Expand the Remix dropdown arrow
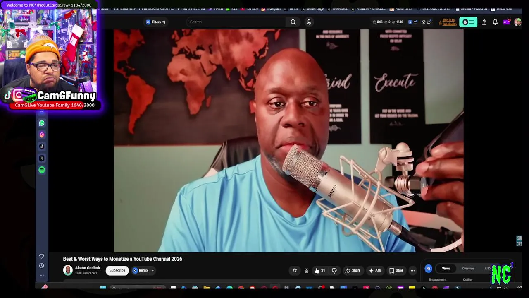The image size is (529, 298). click(x=153, y=271)
